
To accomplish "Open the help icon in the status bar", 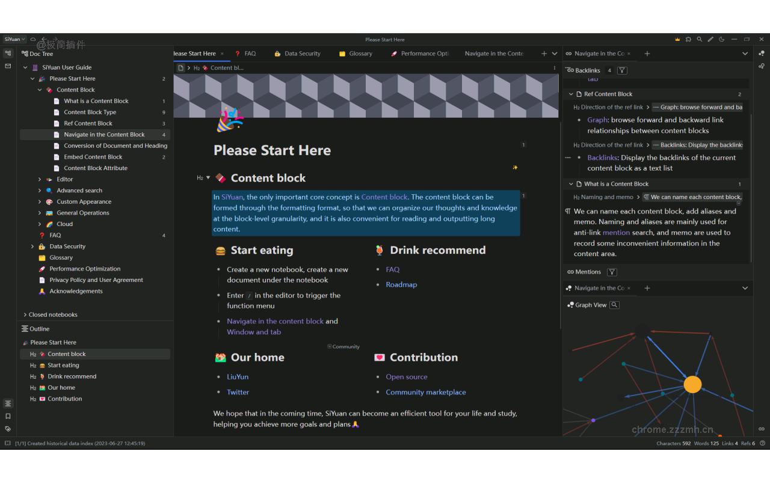I will (762, 444).
